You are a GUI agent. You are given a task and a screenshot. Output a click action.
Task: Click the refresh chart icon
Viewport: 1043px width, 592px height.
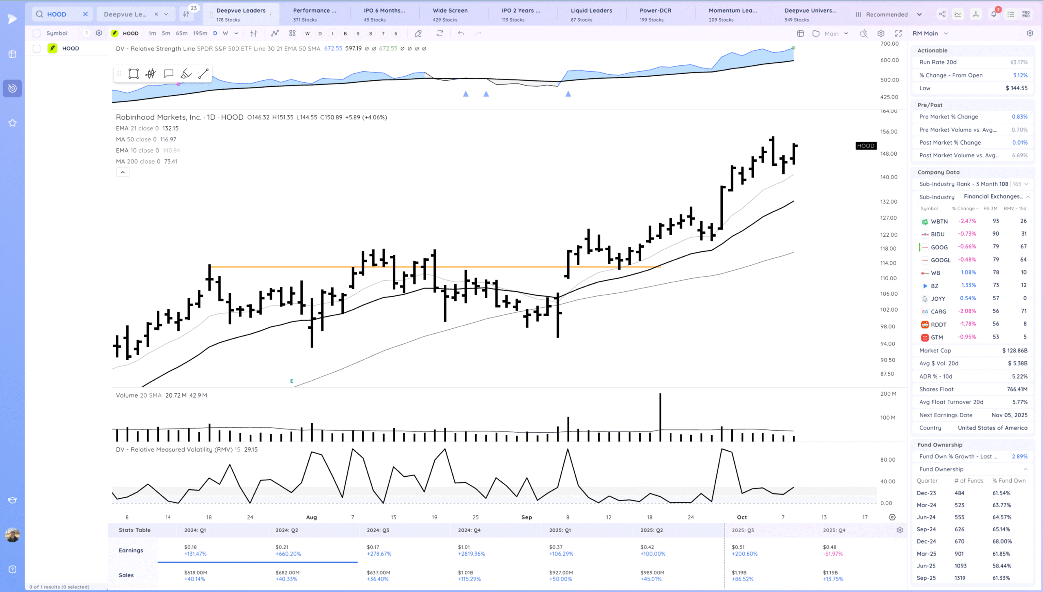[440, 33]
